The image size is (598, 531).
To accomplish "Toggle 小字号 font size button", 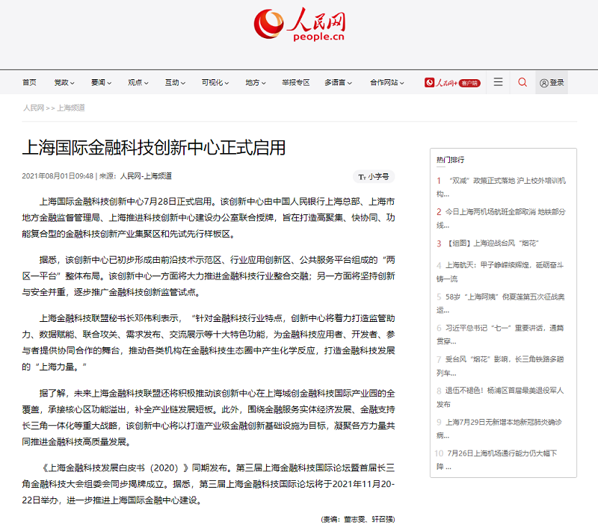I will (x=374, y=176).
